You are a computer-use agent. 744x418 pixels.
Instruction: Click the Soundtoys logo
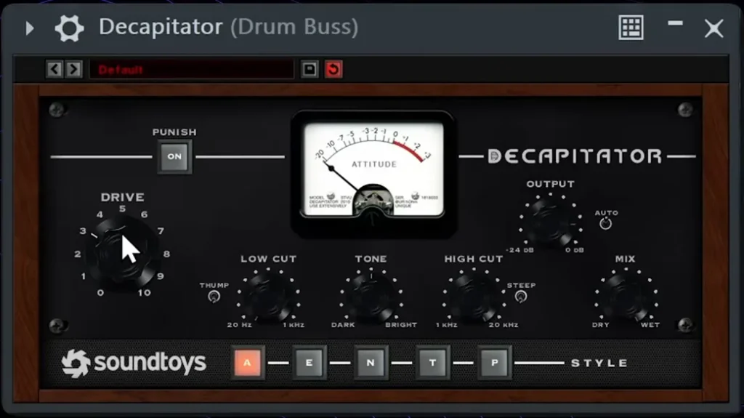tap(134, 363)
